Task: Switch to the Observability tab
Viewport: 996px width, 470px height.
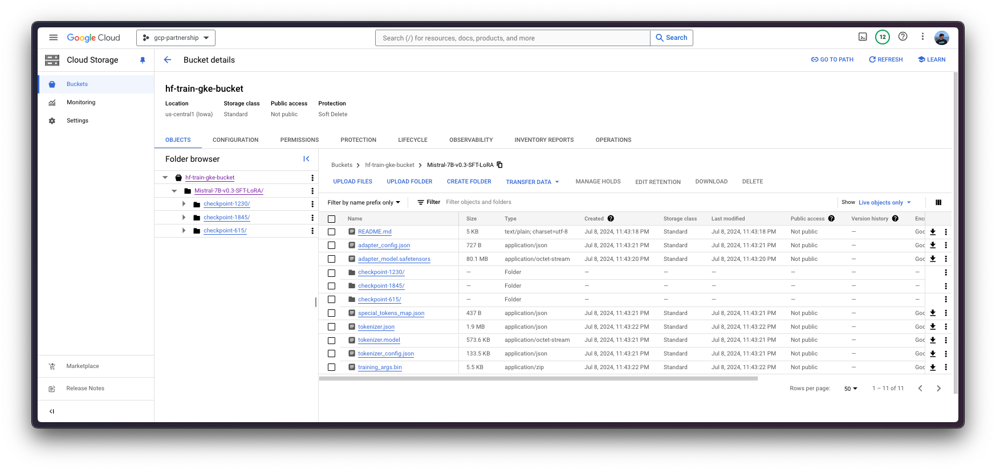Action: point(471,140)
